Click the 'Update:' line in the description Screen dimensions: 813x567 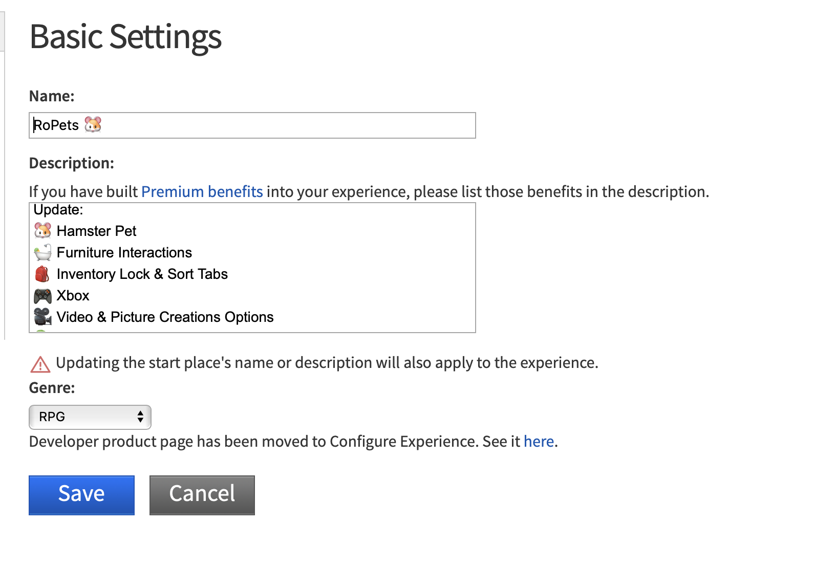point(58,210)
